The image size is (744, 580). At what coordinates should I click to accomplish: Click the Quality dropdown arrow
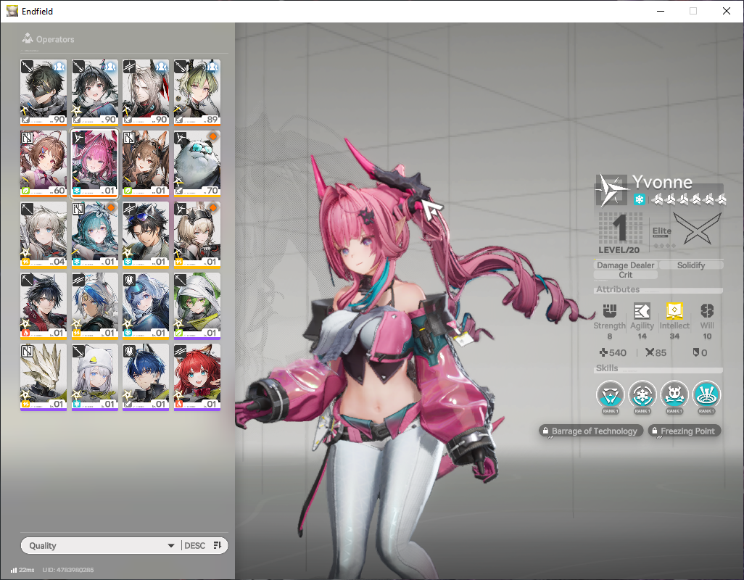171,546
